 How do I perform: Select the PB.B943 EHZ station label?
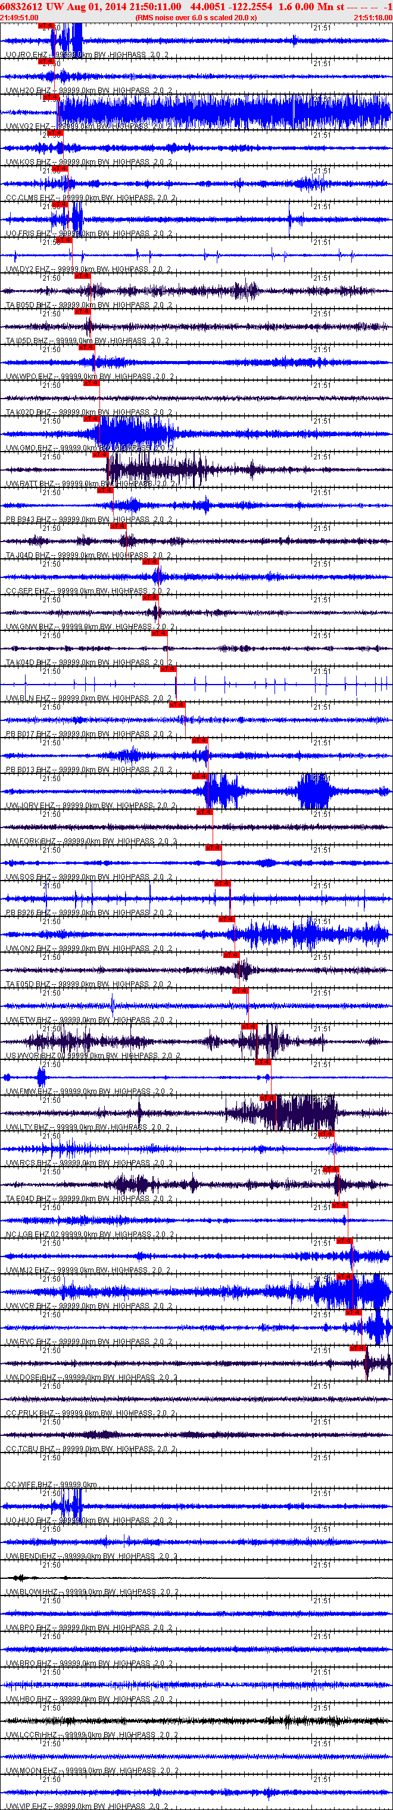[87, 520]
